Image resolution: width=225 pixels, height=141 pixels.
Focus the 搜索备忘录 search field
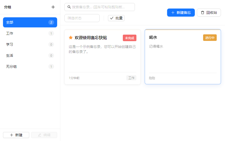coord(100,7)
